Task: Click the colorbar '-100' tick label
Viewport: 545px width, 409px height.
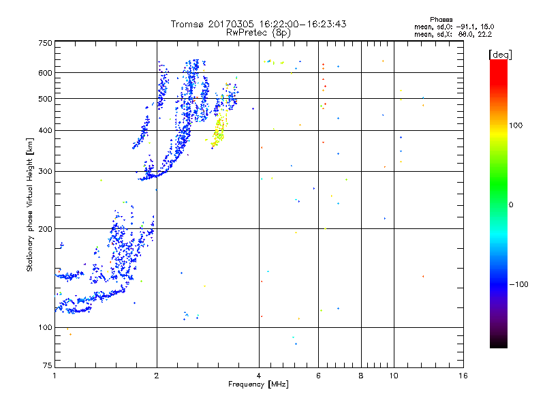Action: [x=518, y=284]
